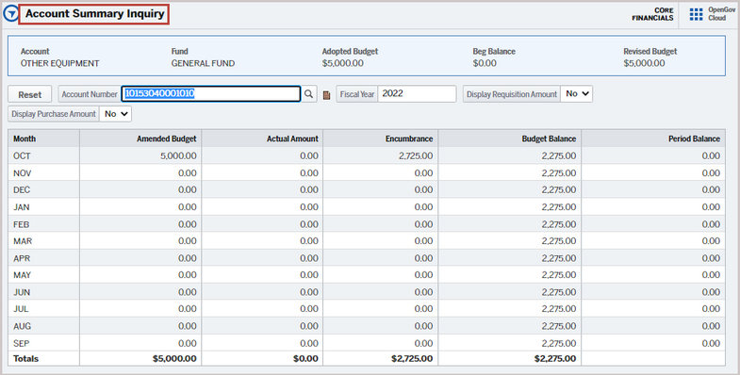Screen dimensions: 740x375
Task: Click the total actual amount $0.00
Action: point(305,358)
